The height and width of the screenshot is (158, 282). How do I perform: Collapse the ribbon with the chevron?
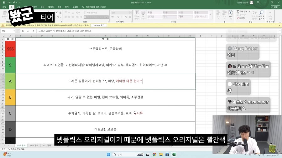[x=280, y=22]
